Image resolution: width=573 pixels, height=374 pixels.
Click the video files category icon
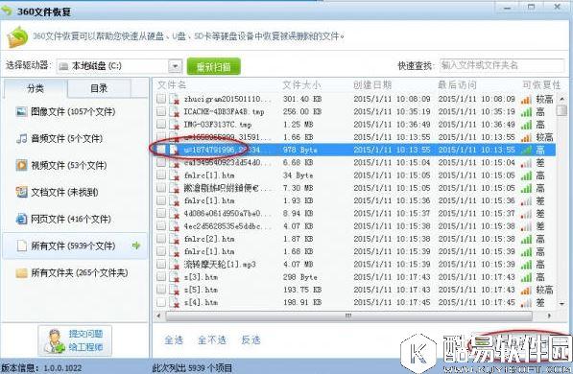pos(21,165)
